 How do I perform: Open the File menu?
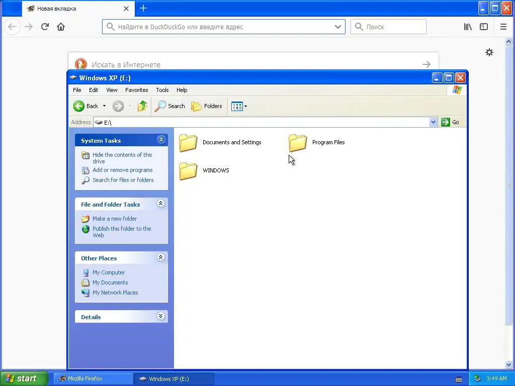coord(77,90)
